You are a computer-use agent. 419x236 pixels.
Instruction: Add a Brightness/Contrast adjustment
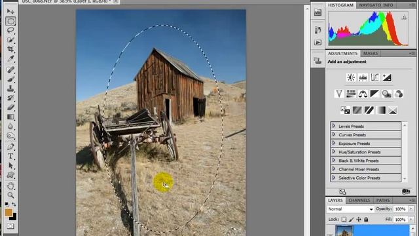(x=351, y=77)
